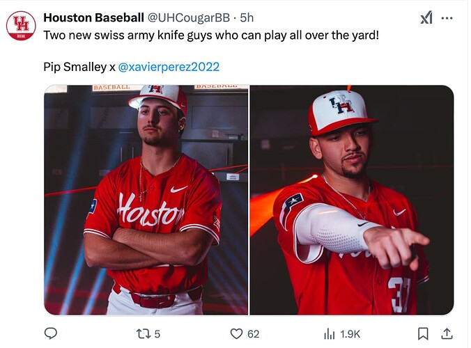The image size is (471, 348).
Task: Click the 5 reposts count
Action: pyautogui.click(x=157, y=334)
